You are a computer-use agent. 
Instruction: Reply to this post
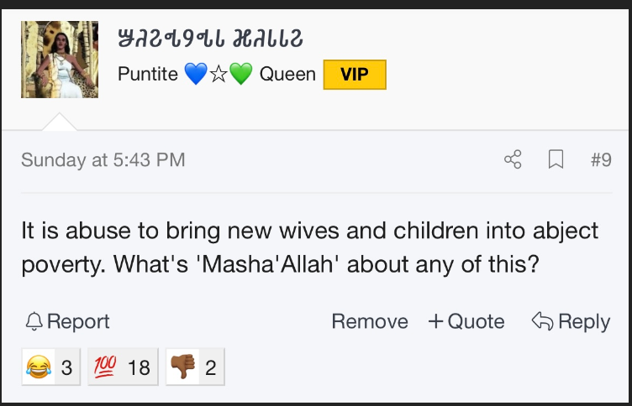click(x=571, y=321)
